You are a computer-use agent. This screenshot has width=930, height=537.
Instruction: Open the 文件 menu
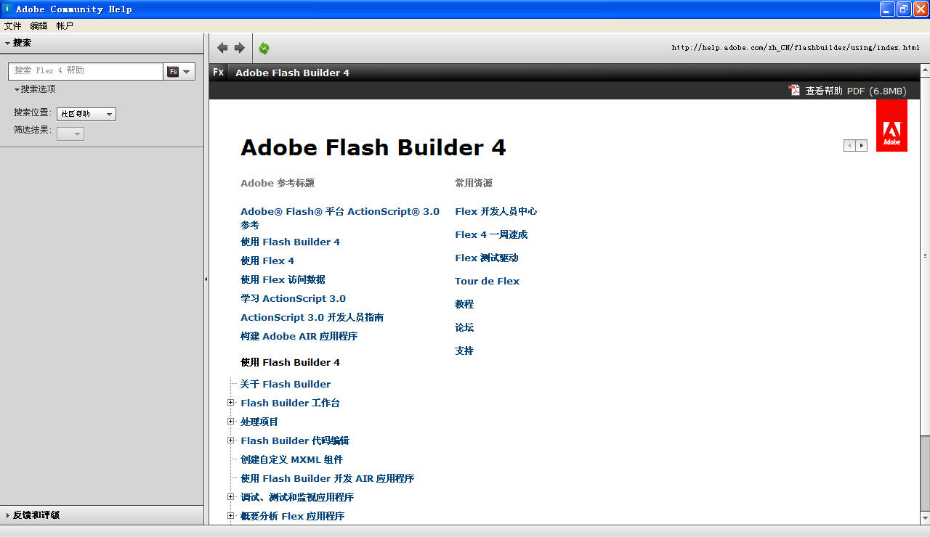pos(13,25)
